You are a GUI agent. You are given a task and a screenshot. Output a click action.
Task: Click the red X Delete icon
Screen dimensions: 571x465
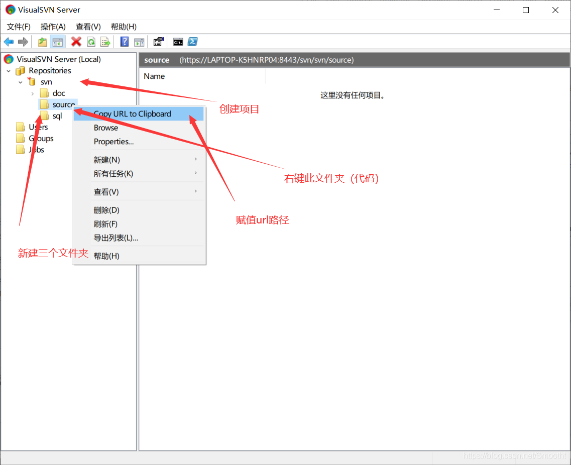[76, 42]
